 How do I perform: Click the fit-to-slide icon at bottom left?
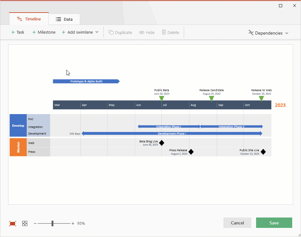(x=12, y=223)
